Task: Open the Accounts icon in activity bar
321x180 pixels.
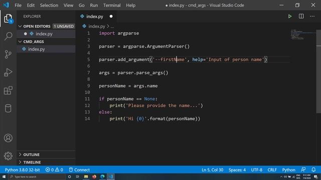Action: click(x=8, y=138)
